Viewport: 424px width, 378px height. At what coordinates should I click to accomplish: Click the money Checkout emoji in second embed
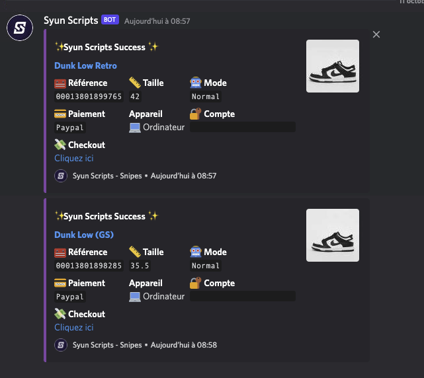pyautogui.click(x=60, y=314)
